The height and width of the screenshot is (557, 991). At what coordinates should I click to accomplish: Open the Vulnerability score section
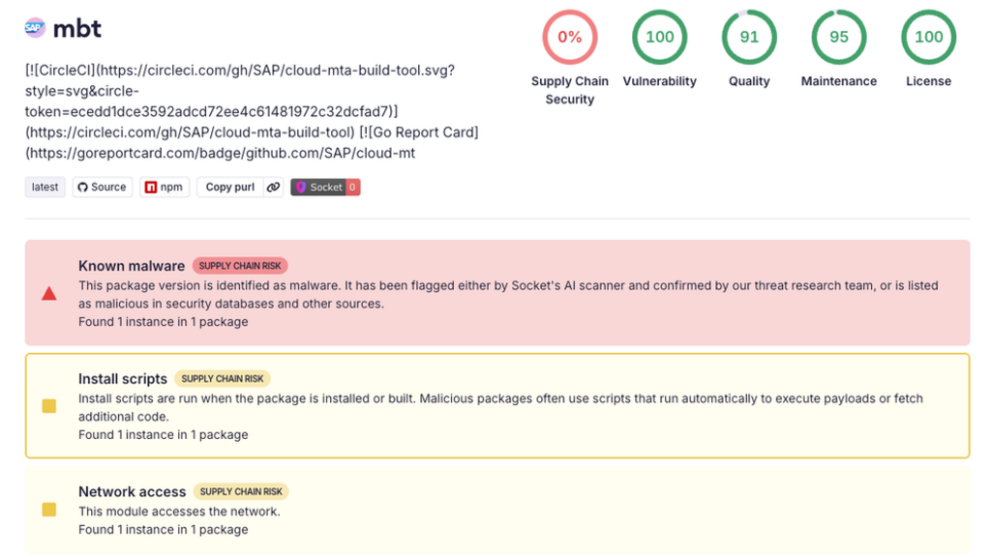[x=659, y=37]
